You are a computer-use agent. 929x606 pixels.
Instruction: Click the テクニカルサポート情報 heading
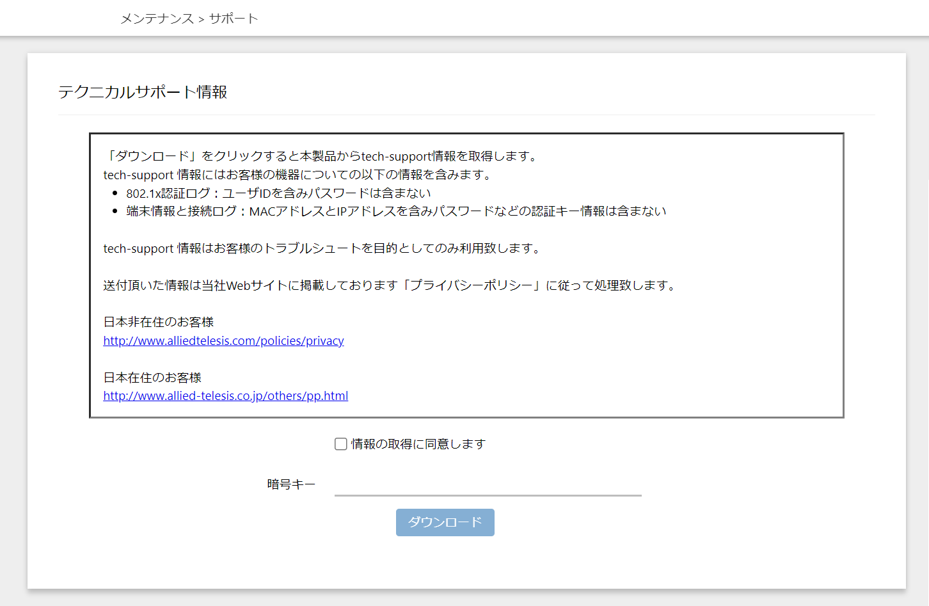(143, 92)
